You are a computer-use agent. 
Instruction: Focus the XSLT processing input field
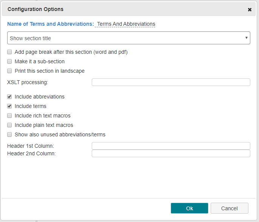click(x=171, y=82)
